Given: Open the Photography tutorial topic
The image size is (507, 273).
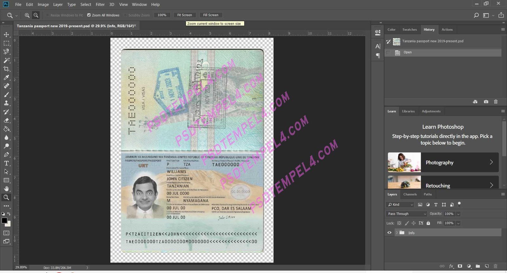Looking at the screenshot, I should (443, 162).
